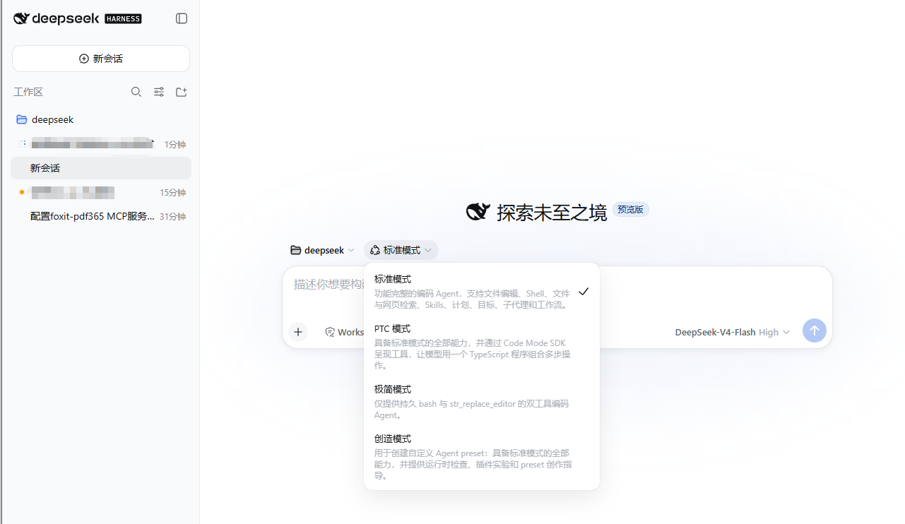Click the 预览版 badge
Image resolution: width=905 pixels, height=524 pixels.
tap(630, 210)
